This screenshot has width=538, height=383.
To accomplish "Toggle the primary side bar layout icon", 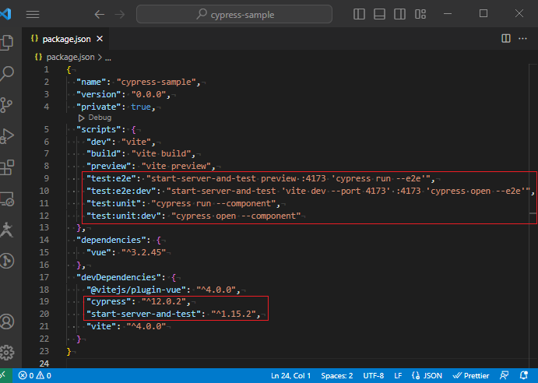I will pos(359,14).
